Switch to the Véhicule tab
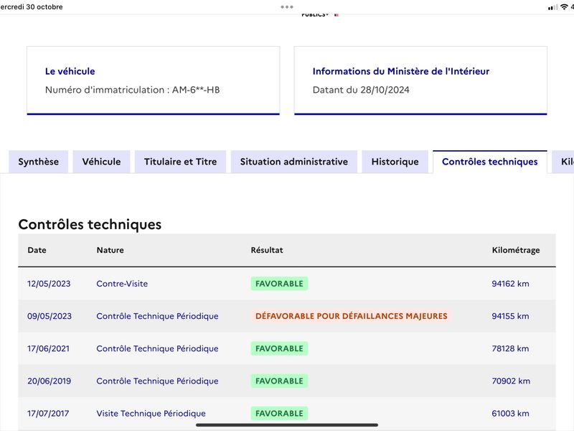 [101, 162]
